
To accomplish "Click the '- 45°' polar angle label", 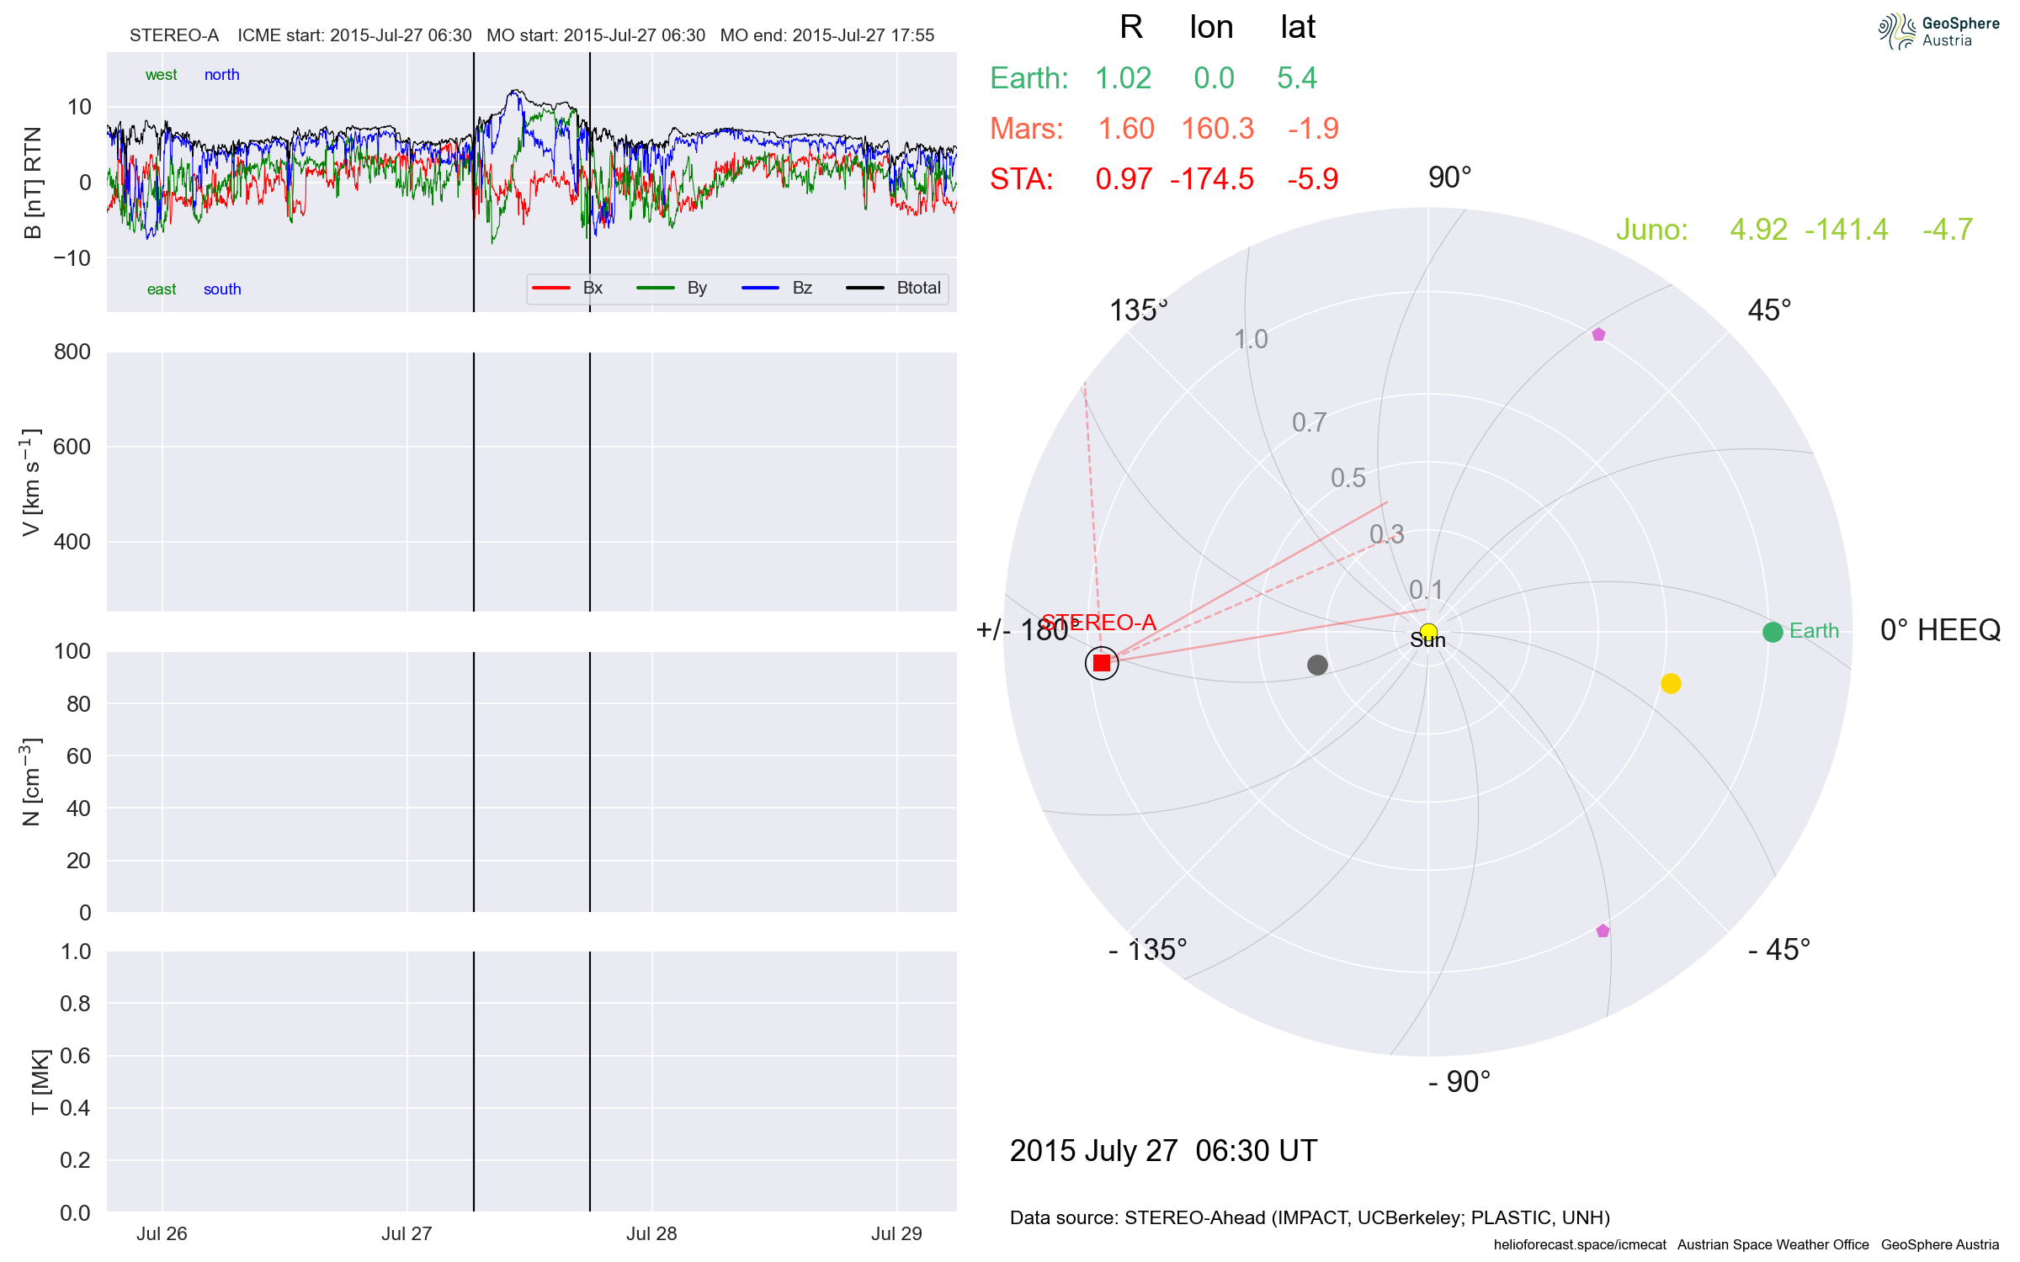I will [x=1779, y=950].
